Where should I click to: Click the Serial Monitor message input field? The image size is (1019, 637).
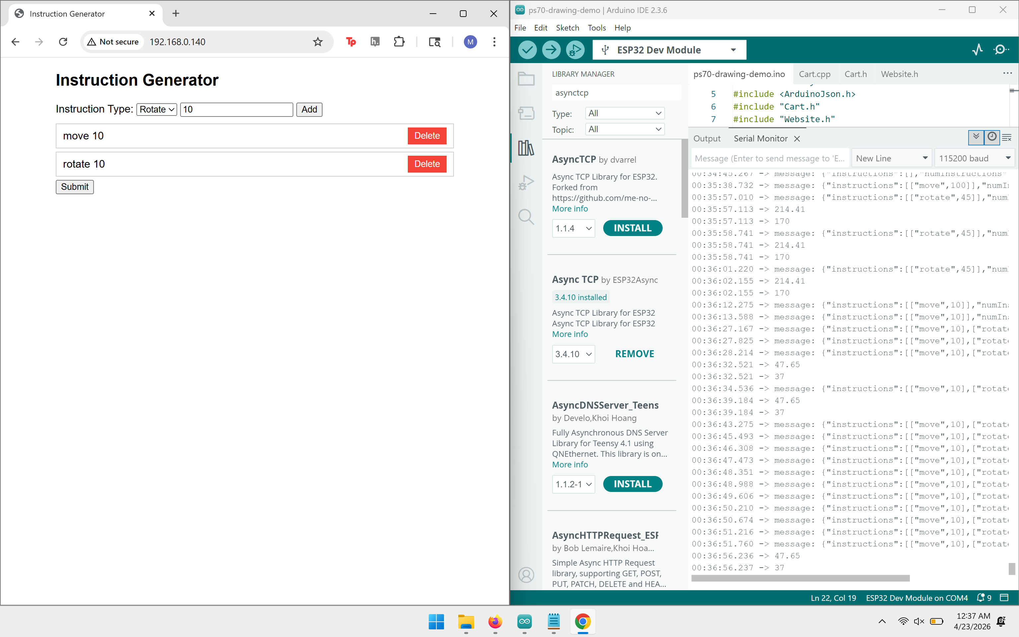click(x=770, y=158)
